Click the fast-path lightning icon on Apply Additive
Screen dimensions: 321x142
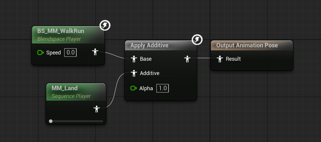point(197,40)
